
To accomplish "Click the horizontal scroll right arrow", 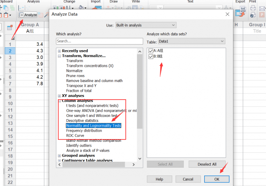I will pyautogui.click(x=134, y=165).
